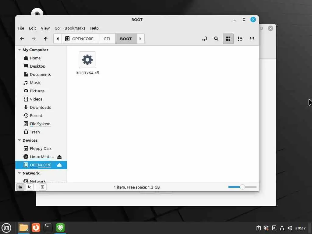Go forward with the right arrow button
The height and width of the screenshot is (234, 312).
click(x=34, y=39)
